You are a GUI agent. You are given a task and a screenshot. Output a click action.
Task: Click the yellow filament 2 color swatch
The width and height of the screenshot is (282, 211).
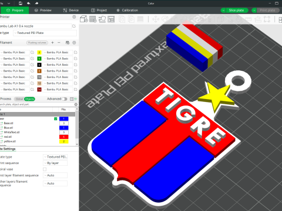39,52
